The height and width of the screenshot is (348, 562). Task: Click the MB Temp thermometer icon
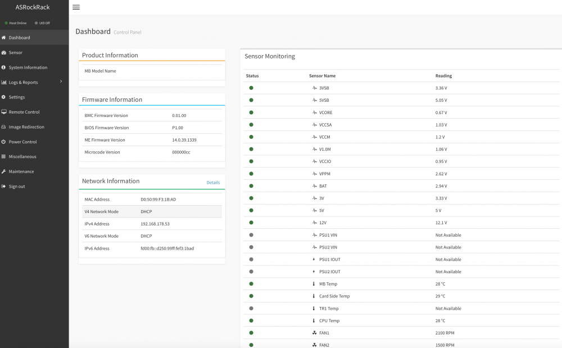[x=314, y=284]
